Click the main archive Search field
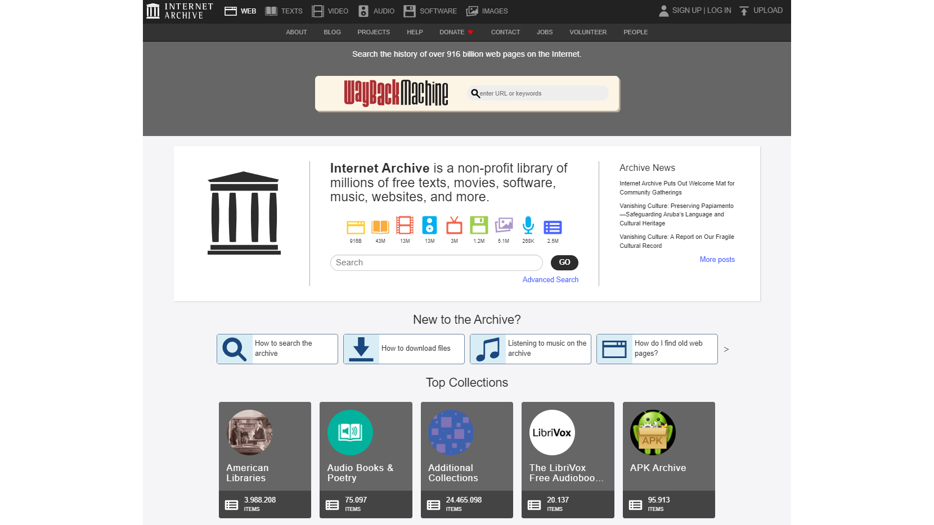The width and height of the screenshot is (934, 525). (437, 262)
